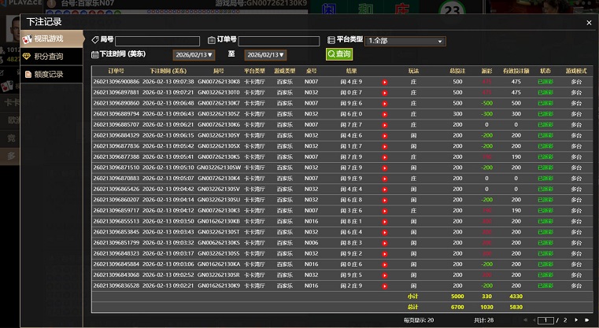Switch to the 额度记录 tab

(48, 74)
